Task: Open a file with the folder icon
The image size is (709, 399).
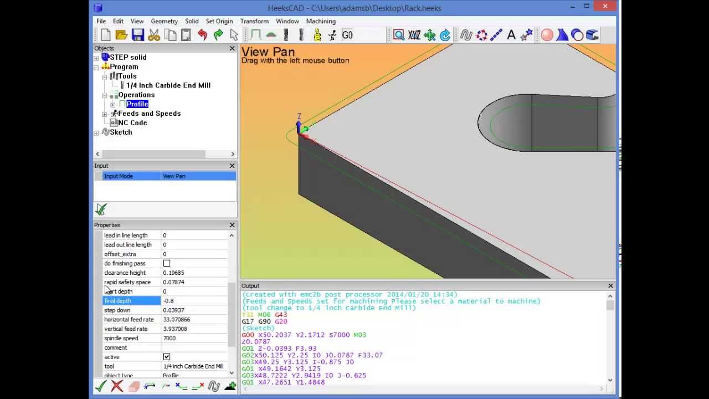Action: pyautogui.click(x=122, y=35)
